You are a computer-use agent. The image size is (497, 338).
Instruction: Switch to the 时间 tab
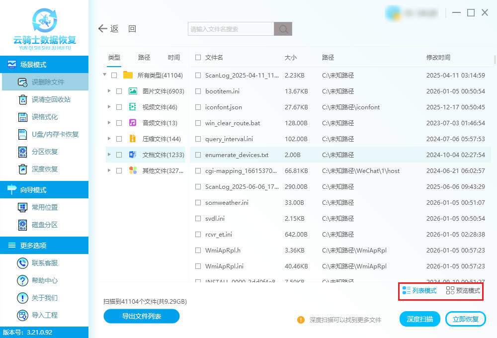coord(173,57)
